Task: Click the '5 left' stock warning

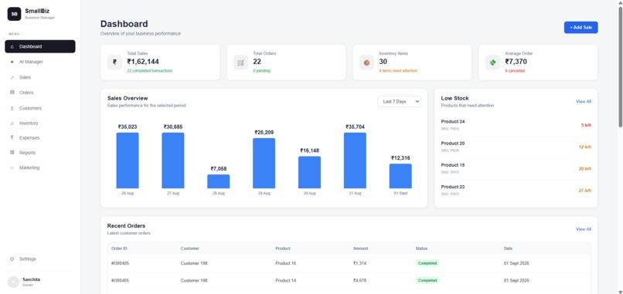Action: (586, 125)
